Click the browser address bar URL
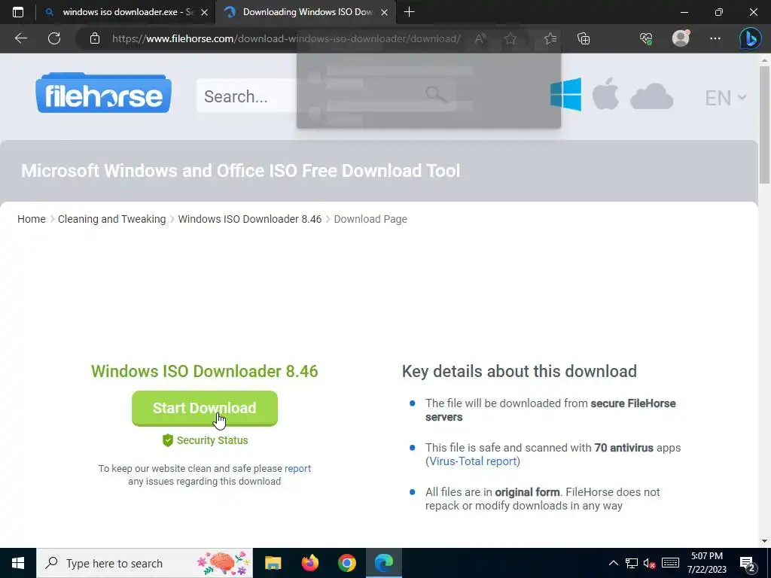This screenshot has width=771, height=578. tap(286, 38)
